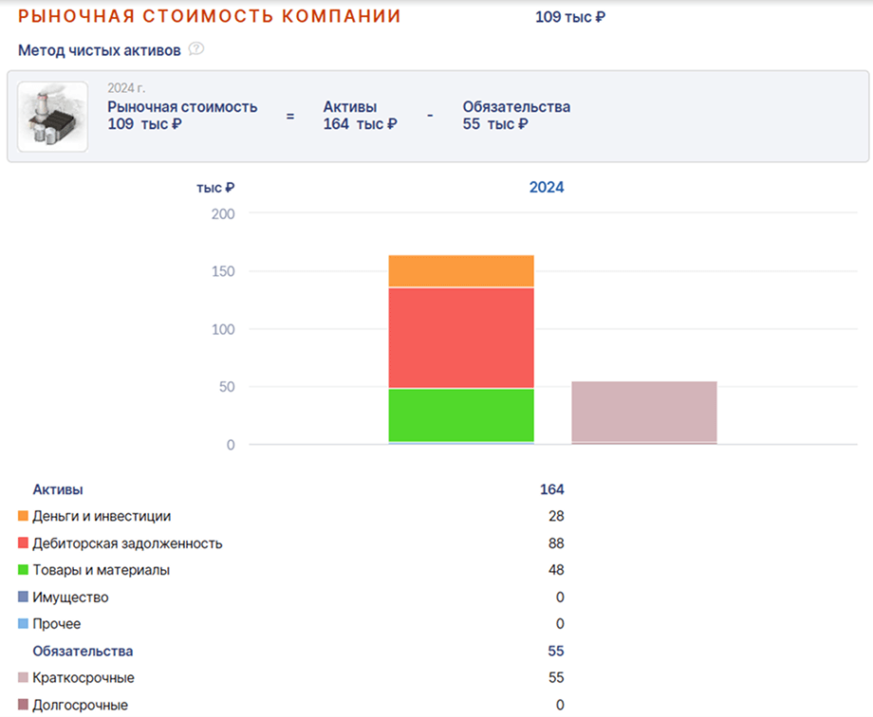The width and height of the screenshot is (873, 717).
Task: Click the light blue Прочее legend swatch
Action: click(23, 623)
